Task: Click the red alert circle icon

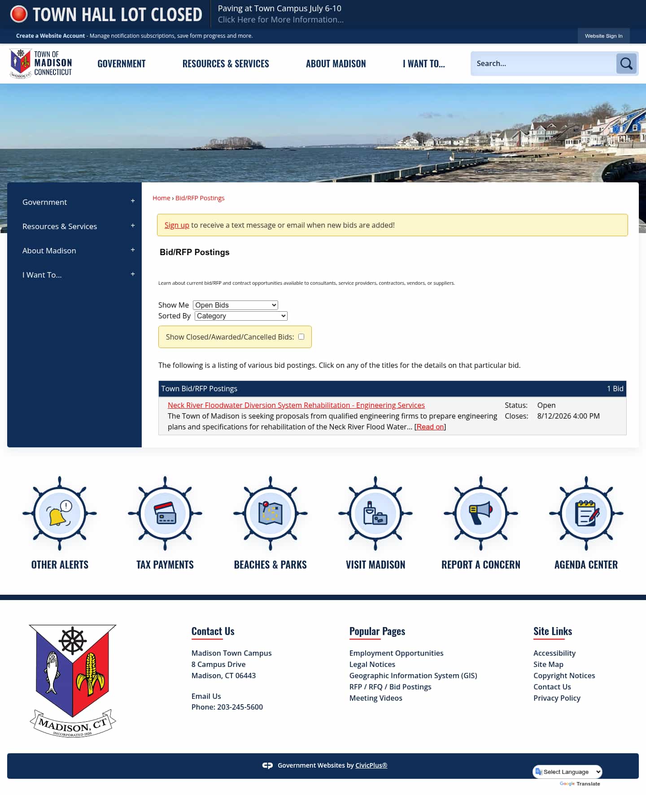Action: coord(19,14)
